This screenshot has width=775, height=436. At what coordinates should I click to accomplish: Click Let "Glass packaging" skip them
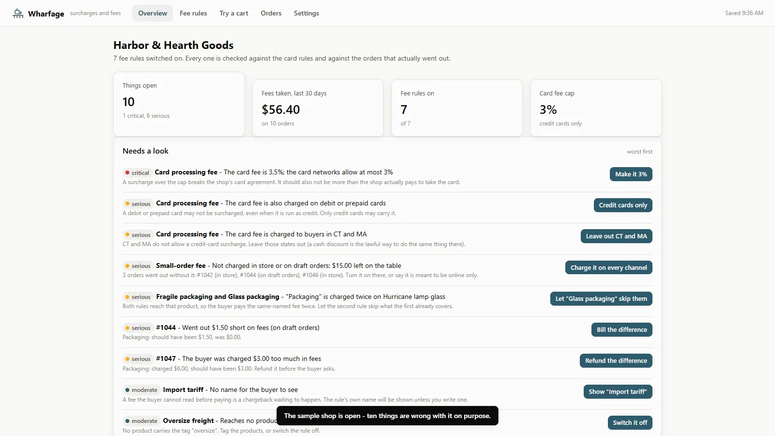601,298
